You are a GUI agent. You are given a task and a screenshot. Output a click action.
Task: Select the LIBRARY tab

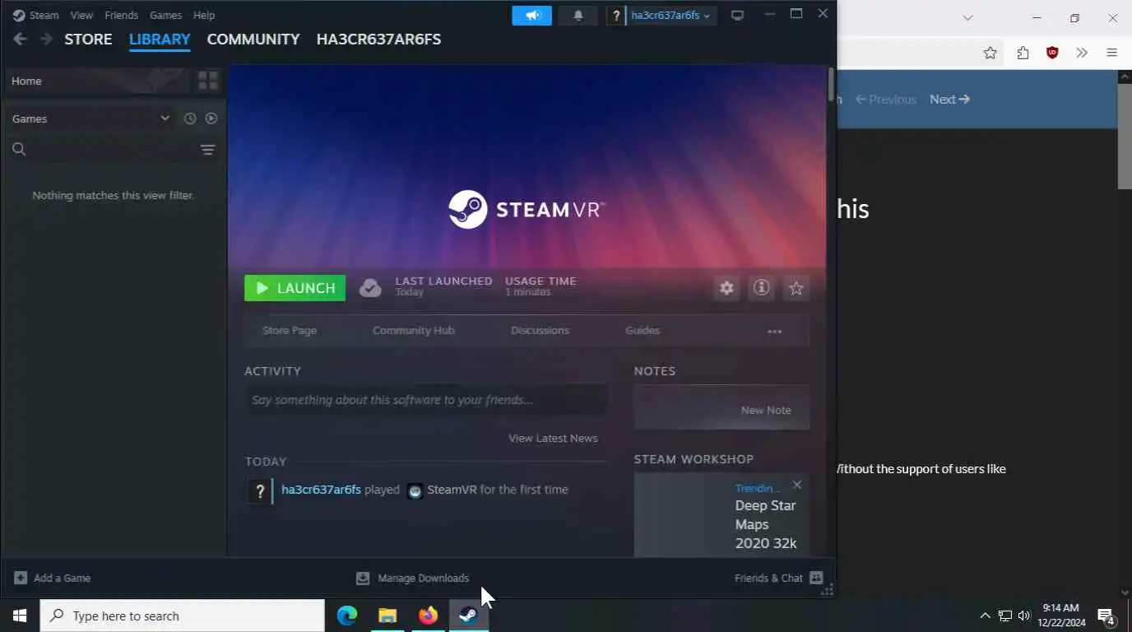(160, 39)
